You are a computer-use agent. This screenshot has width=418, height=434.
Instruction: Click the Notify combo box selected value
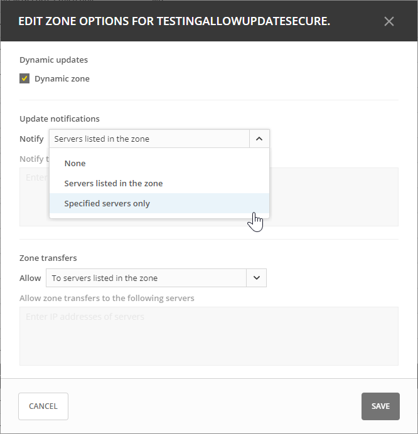pyautogui.click(x=149, y=139)
